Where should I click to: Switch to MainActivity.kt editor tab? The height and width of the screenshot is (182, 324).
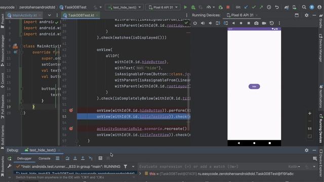point(24,15)
